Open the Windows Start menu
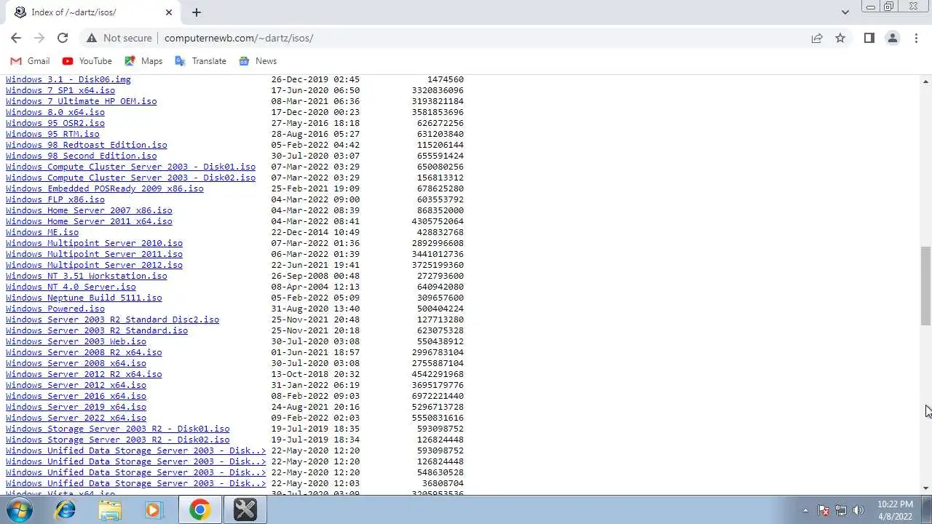The height and width of the screenshot is (524, 932). click(x=20, y=510)
